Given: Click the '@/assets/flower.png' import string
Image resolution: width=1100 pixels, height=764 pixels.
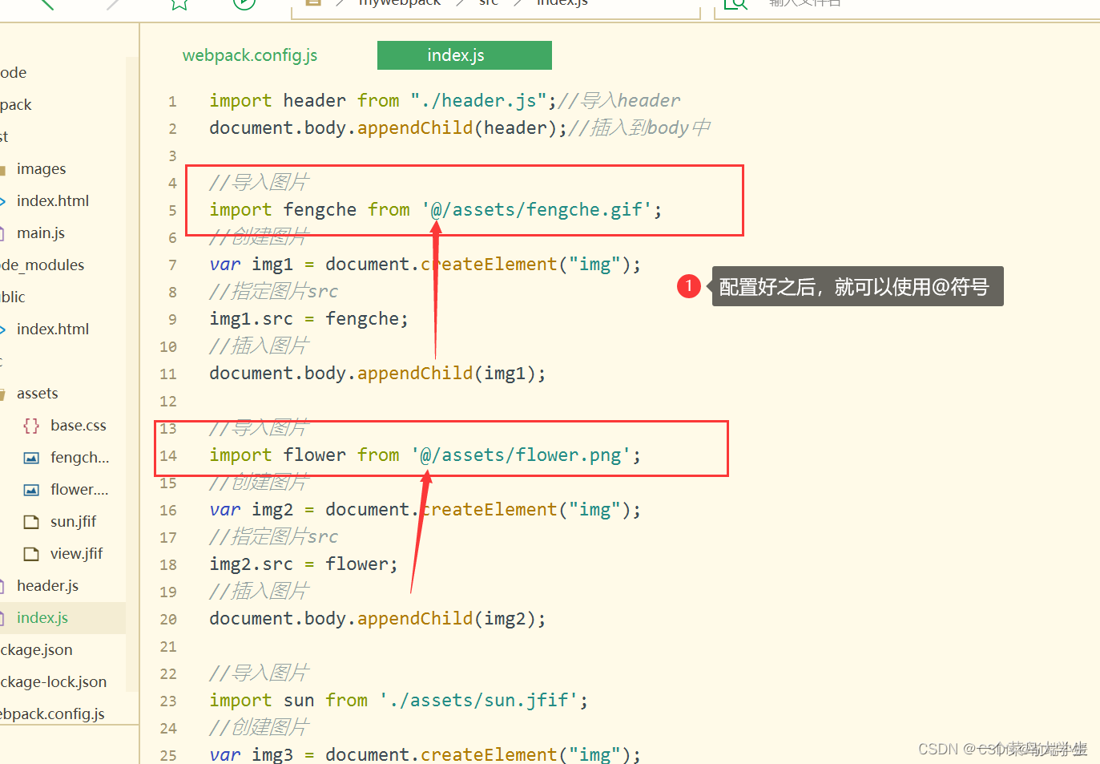Looking at the screenshot, I should [x=521, y=455].
